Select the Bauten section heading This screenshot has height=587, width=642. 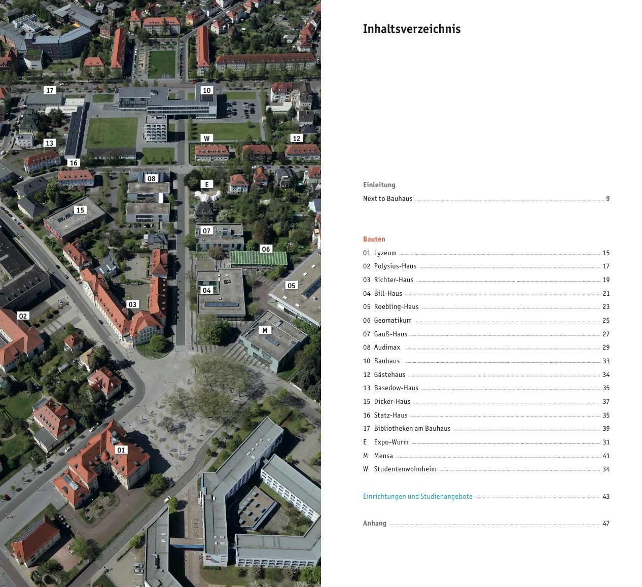(374, 239)
